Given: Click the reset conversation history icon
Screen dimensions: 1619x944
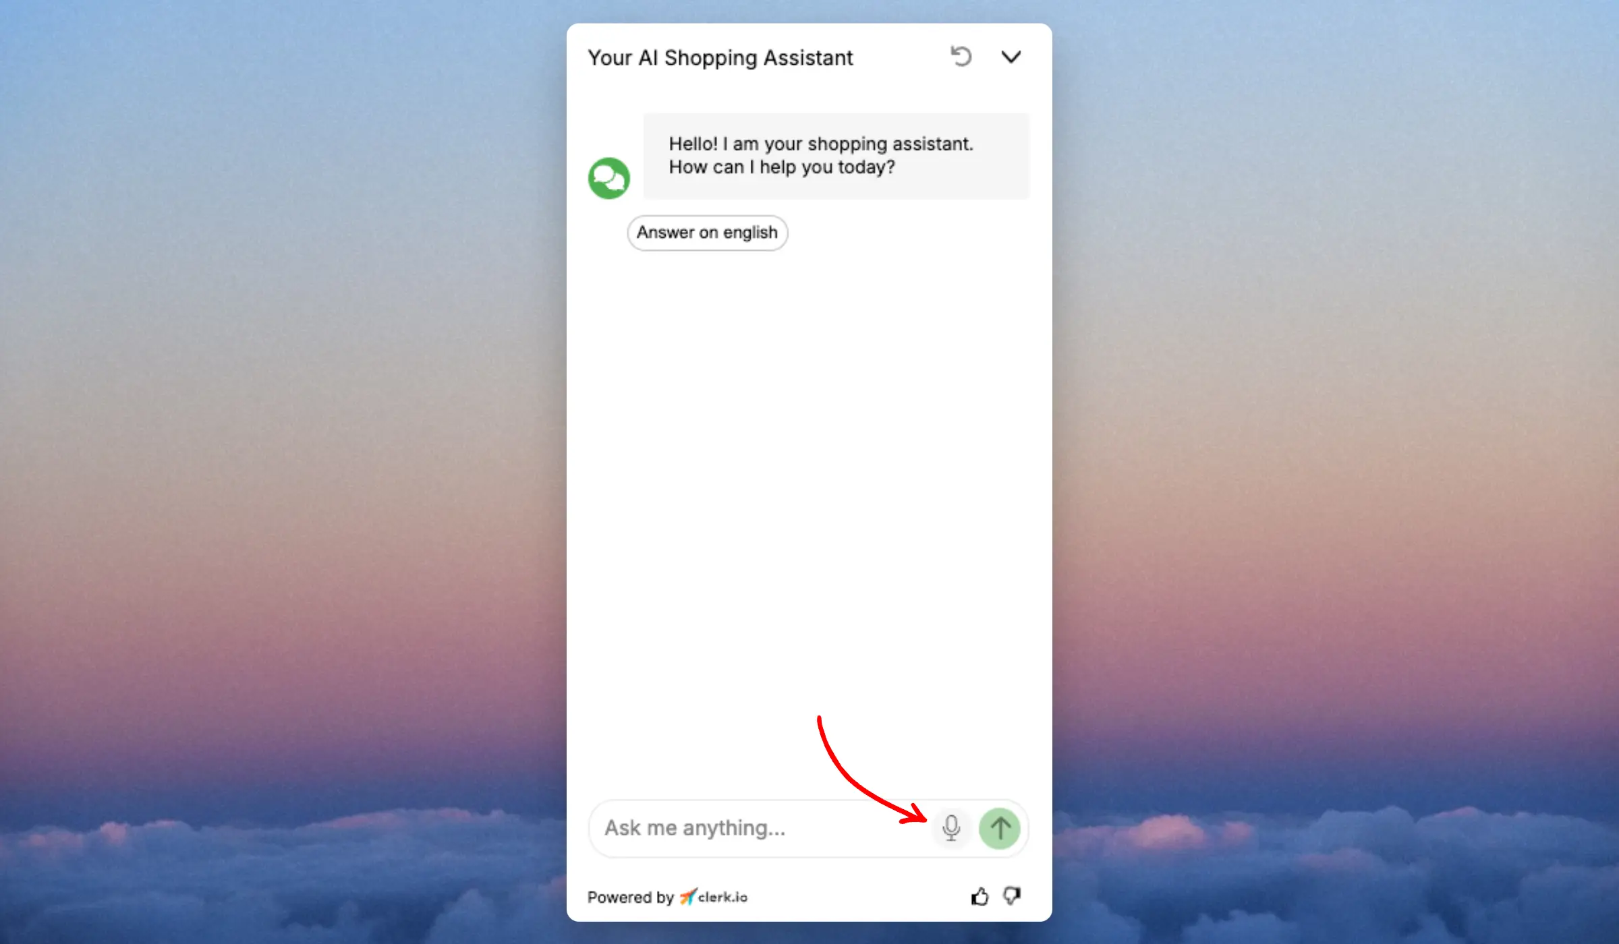Looking at the screenshot, I should point(960,56).
